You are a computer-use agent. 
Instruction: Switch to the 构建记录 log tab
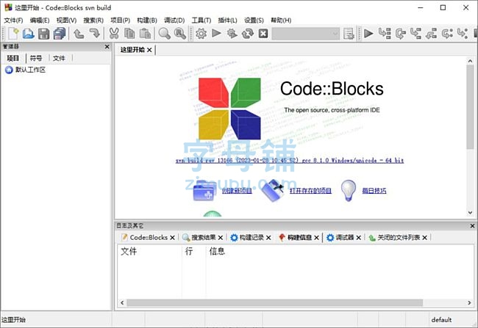[252, 238]
